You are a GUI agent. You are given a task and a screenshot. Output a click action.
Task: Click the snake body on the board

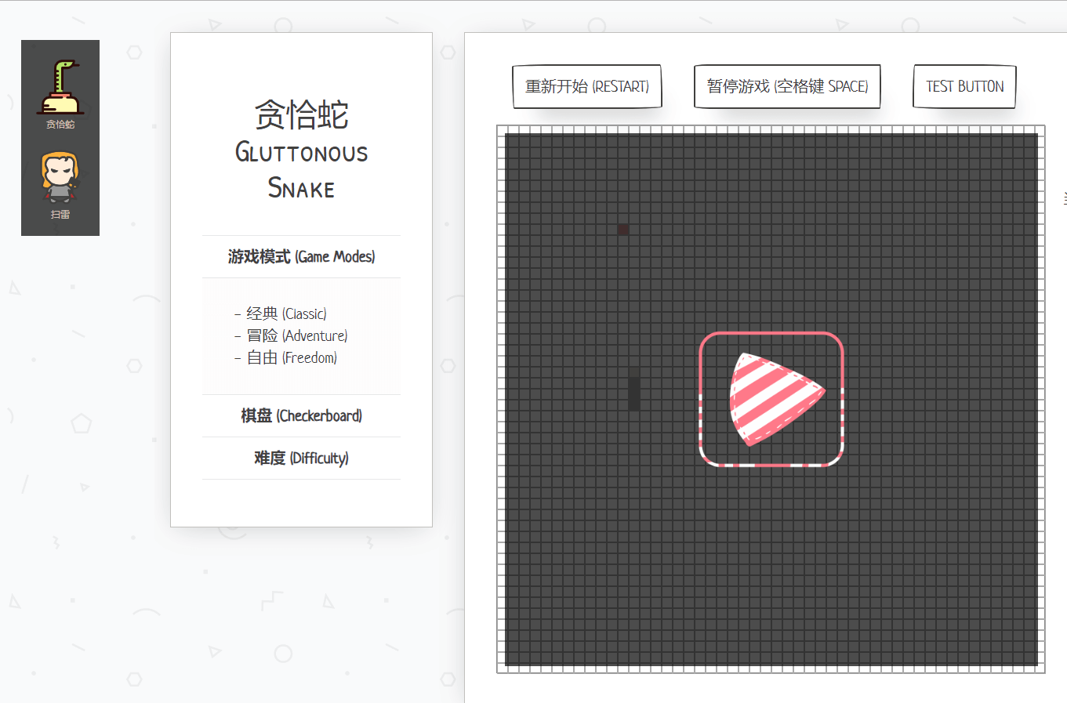634,389
